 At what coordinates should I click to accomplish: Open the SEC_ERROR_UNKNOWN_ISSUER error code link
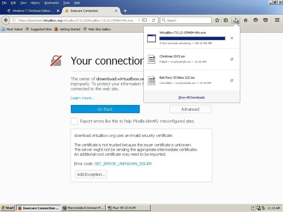coord(123,164)
